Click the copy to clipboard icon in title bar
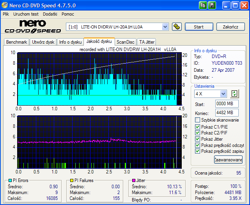Image resolution: width=250 pixels, height=205 pixels. [x=203, y=5]
